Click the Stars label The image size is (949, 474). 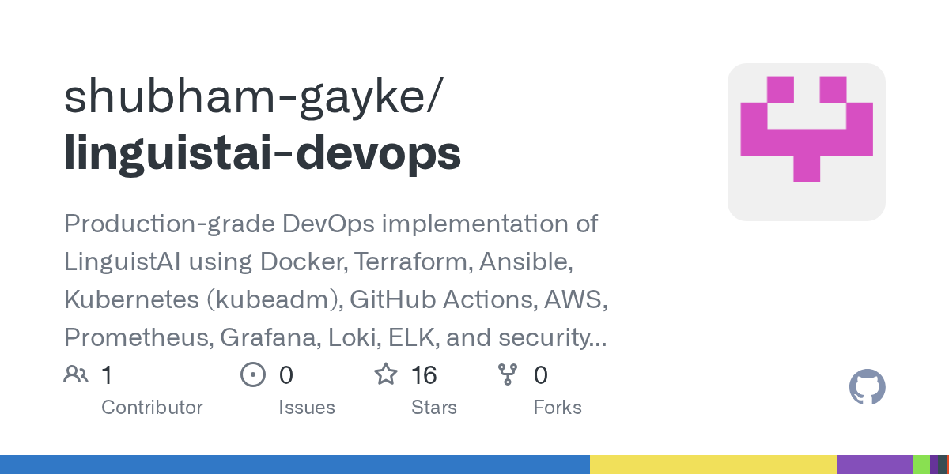click(434, 408)
